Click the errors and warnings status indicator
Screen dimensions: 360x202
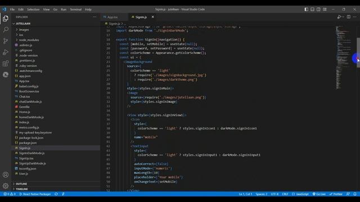point(10,194)
